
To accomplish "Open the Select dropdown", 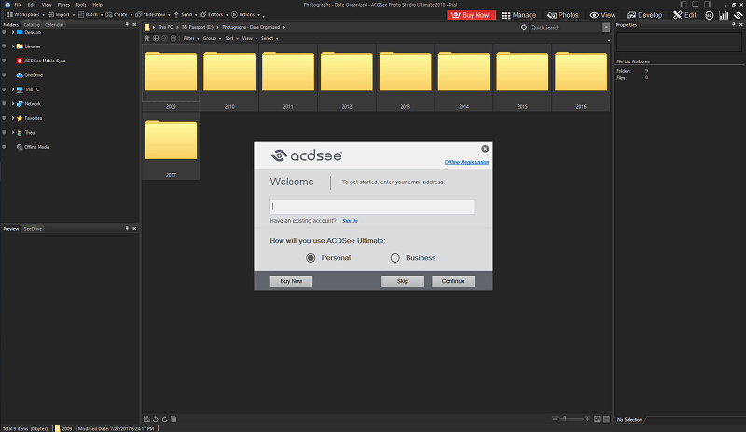I will (x=269, y=38).
